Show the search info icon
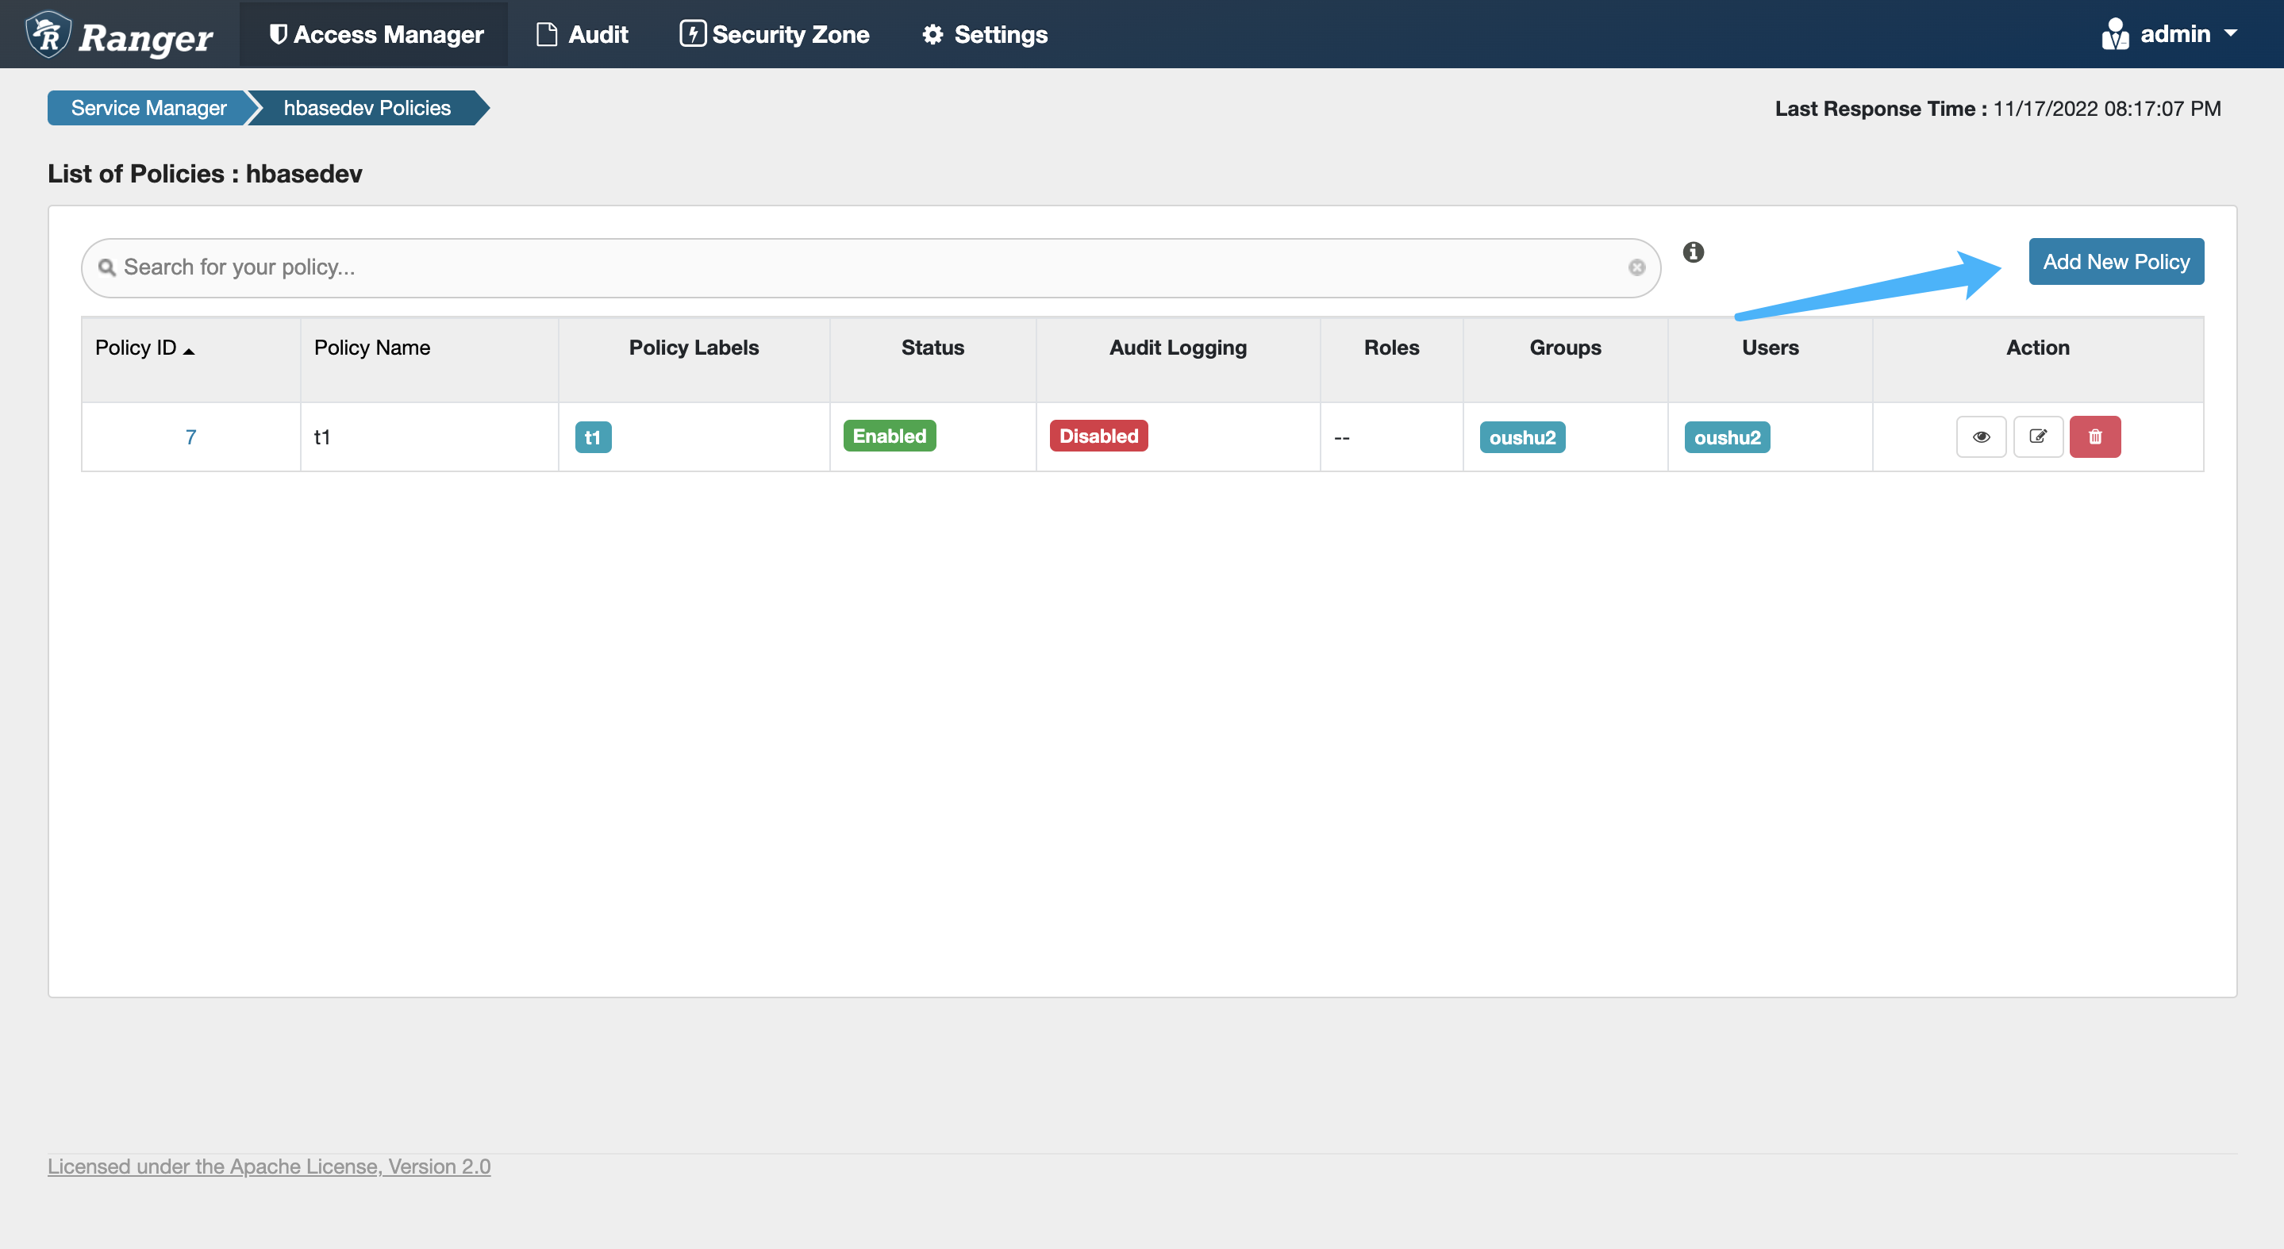The image size is (2284, 1249). [1694, 252]
